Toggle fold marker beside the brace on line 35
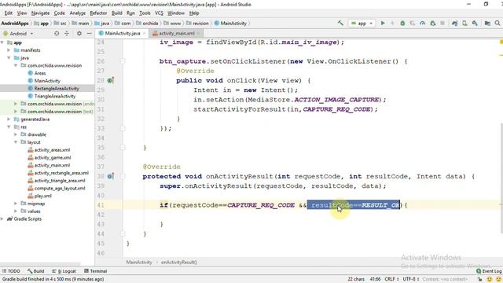503x283 pixels. (123, 148)
